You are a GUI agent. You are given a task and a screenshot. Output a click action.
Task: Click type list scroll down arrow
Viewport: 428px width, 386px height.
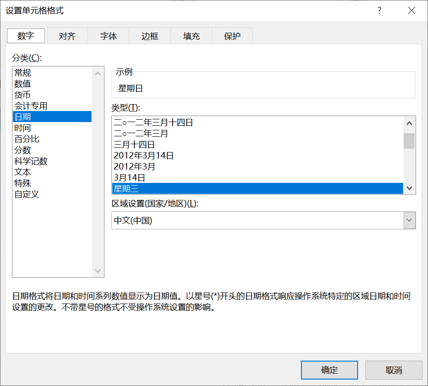(x=409, y=187)
